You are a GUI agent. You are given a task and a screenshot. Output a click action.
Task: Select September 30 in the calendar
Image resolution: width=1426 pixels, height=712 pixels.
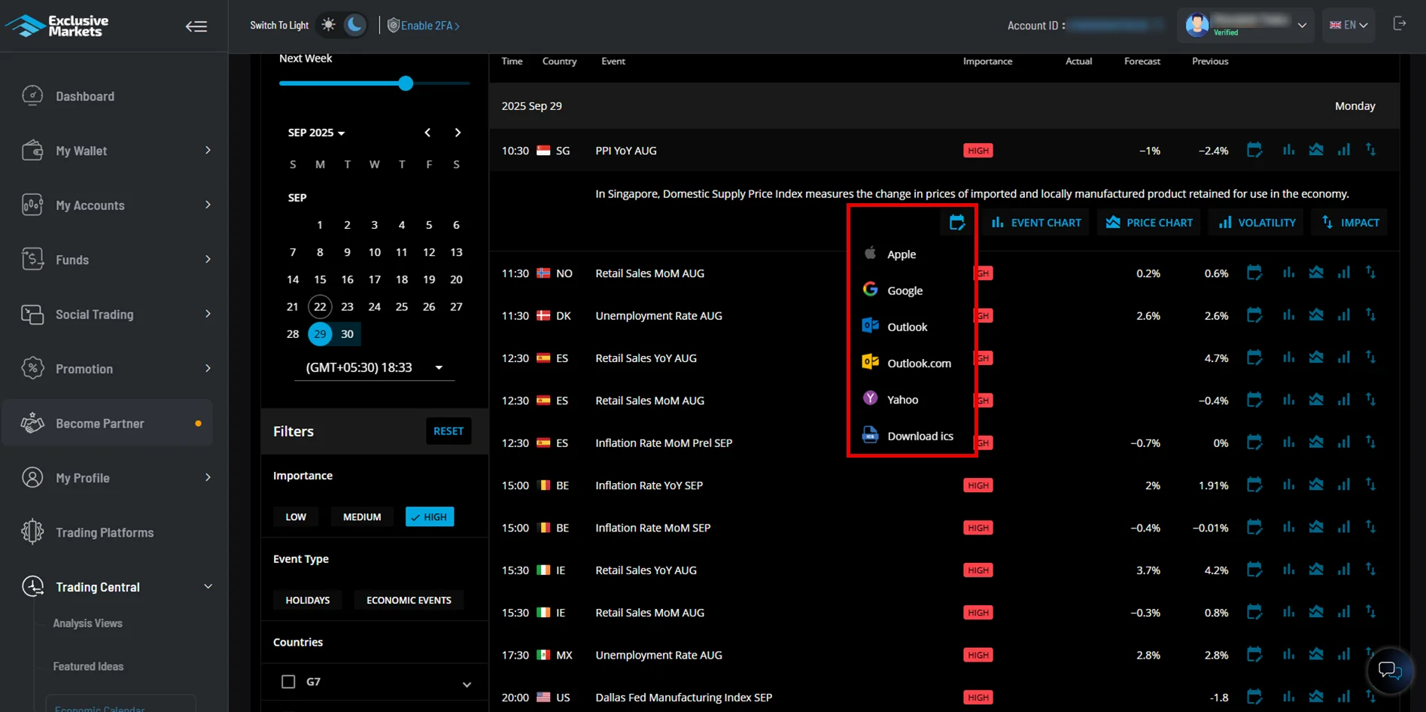click(x=347, y=334)
